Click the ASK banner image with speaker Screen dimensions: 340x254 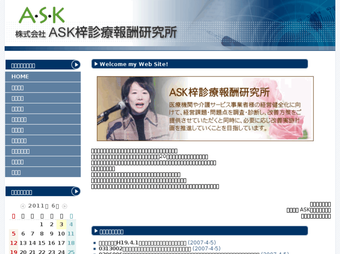click(205, 109)
